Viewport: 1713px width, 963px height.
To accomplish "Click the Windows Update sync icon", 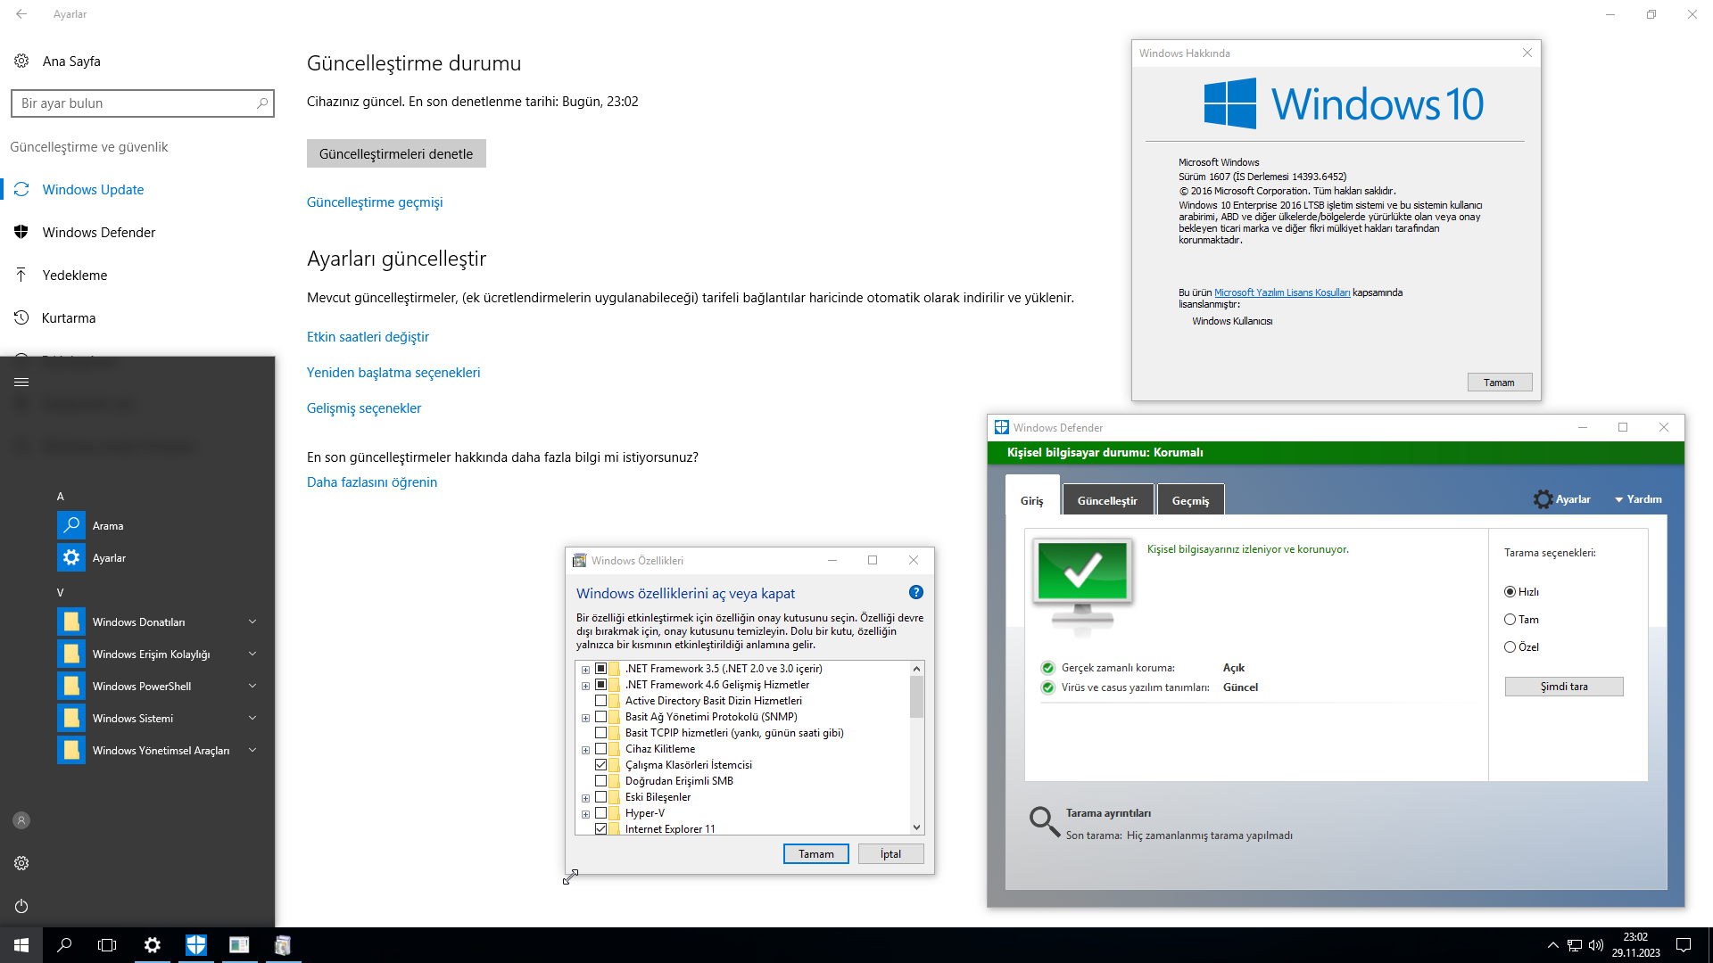I will (21, 189).
